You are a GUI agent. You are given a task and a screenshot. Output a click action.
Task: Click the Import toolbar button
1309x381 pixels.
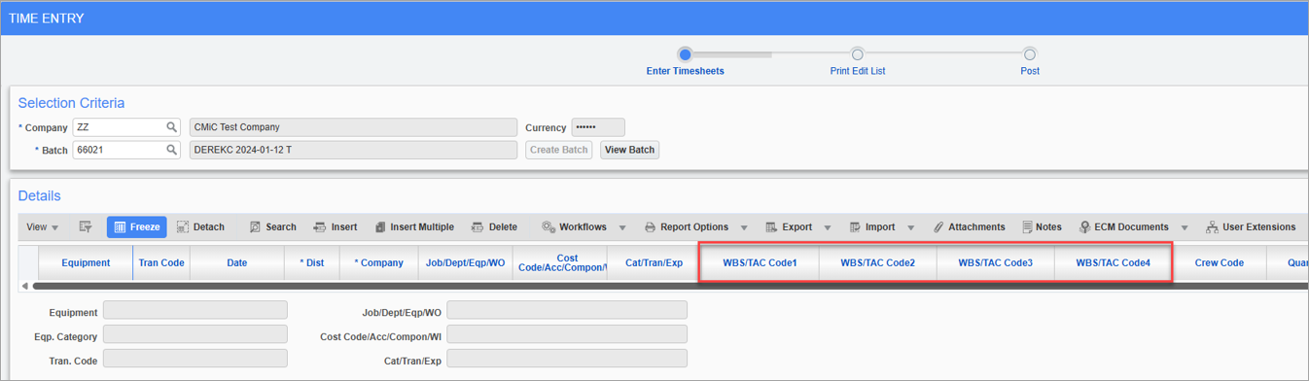point(872,227)
